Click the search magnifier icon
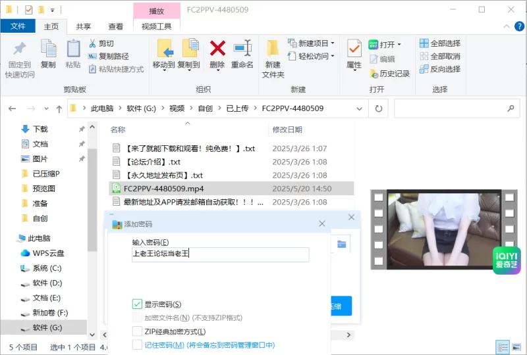This screenshot has width=527, height=355. click(511, 108)
